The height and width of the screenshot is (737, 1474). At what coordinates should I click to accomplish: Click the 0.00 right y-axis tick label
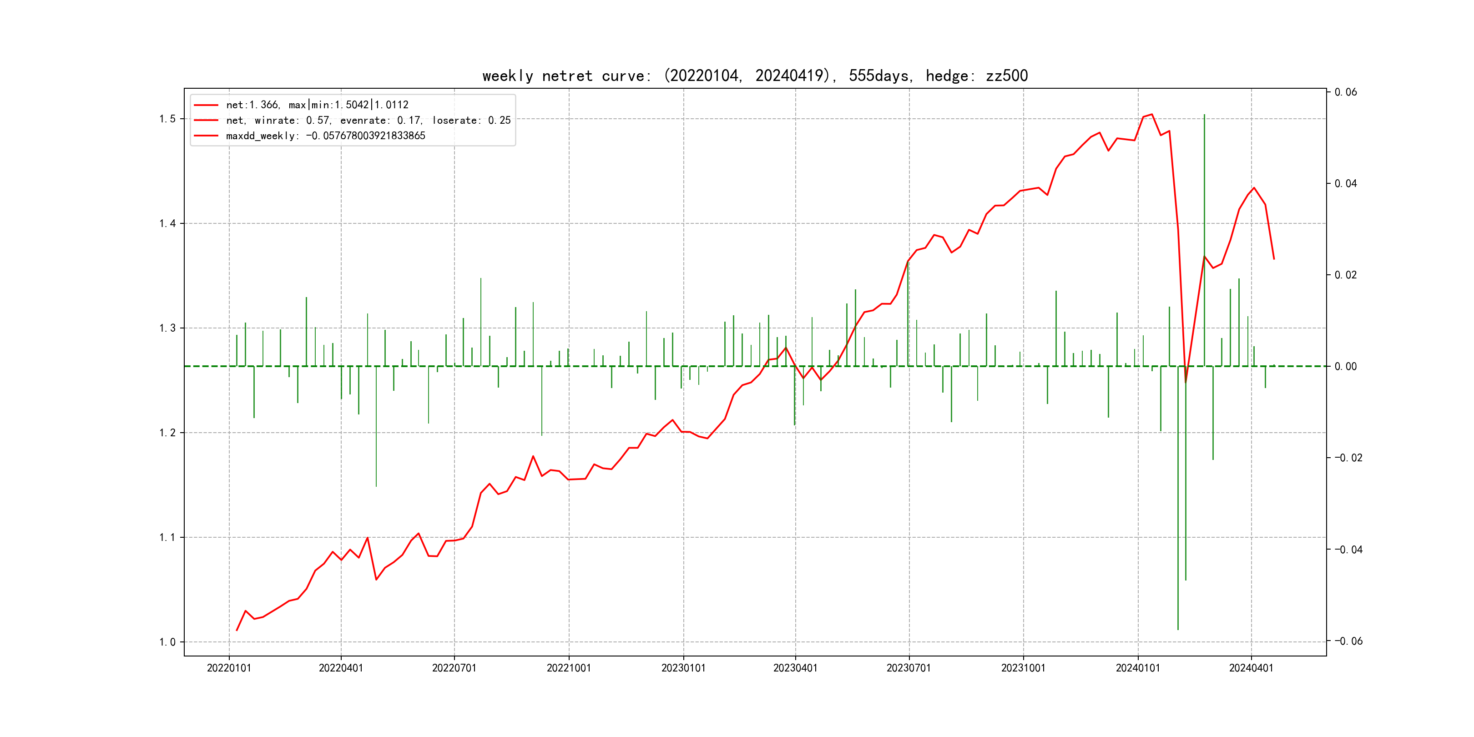[1345, 366]
